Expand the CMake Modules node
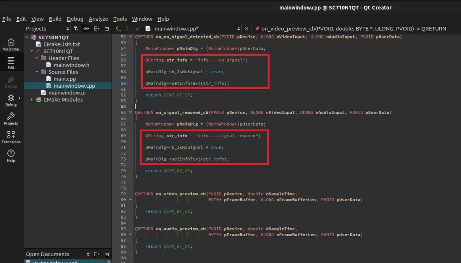This screenshot has height=263, width=461. coord(32,100)
